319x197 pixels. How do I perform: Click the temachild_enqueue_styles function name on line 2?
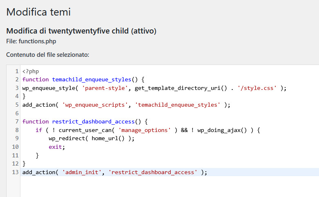(91, 80)
